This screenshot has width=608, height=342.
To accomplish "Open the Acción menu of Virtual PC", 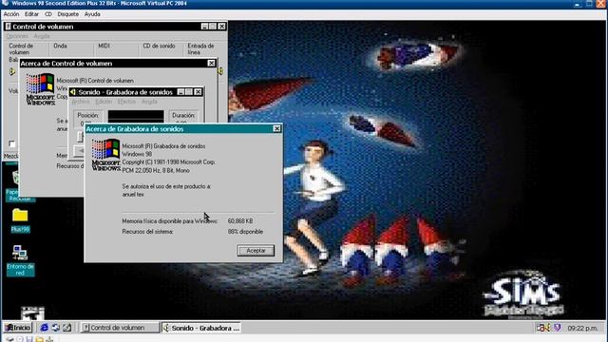I will click(11, 14).
